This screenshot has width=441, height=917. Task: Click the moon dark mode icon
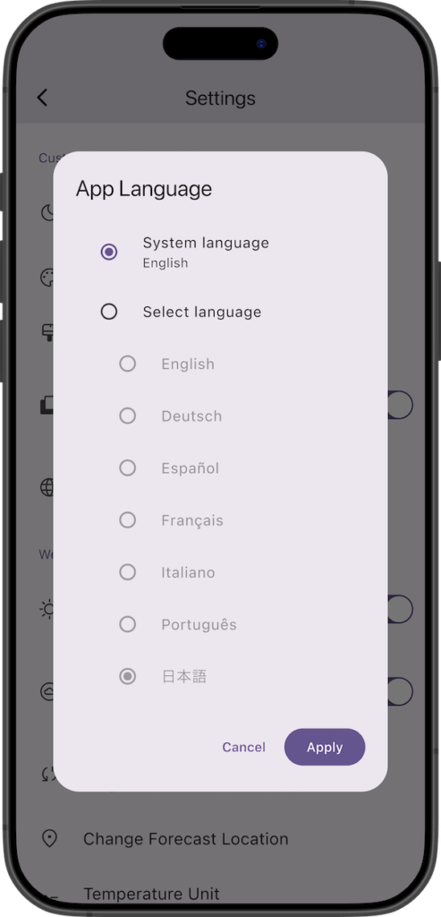pyautogui.click(x=47, y=213)
